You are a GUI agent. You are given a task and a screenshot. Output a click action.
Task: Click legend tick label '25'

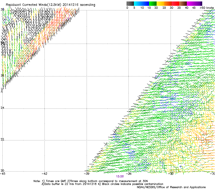[164, 8]
